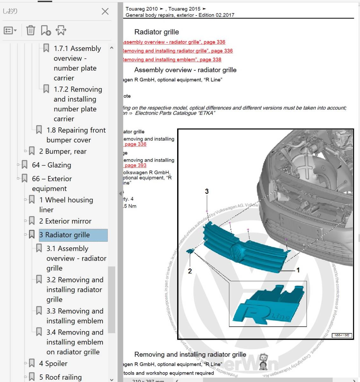The width and height of the screenshot is (360, 382).
Task: Open bookmark 3.4 Removing and installing emblem on radiator grille
Action: coord(75,342)
